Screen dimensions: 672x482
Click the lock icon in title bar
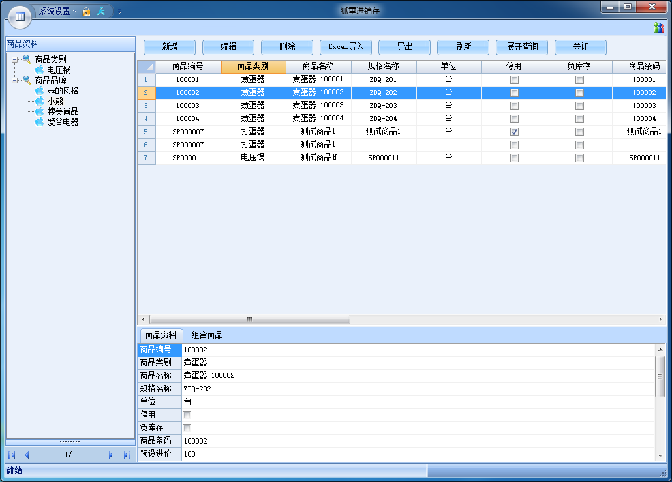point(86,12)
